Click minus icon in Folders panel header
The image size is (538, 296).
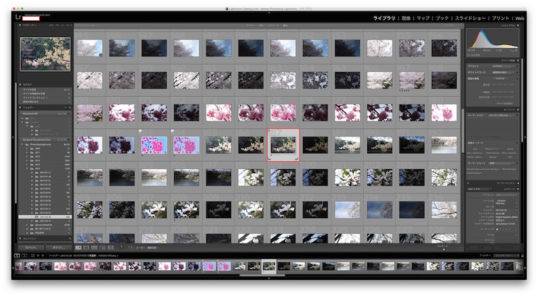[65, 107]
